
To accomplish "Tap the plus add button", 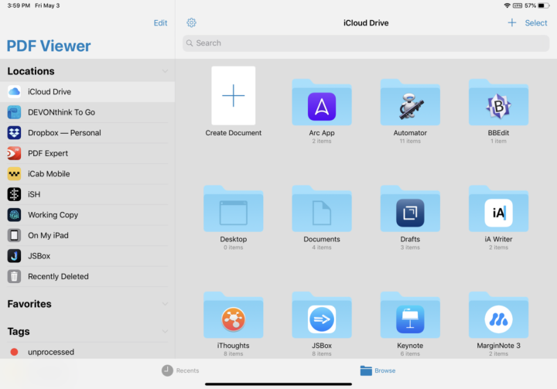I will click(x=512, y=22).
